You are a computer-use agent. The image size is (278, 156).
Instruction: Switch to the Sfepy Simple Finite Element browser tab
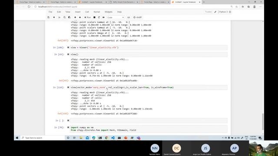coord(123,2)
